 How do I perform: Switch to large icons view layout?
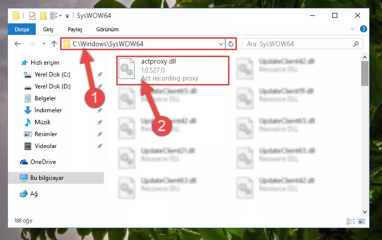[362, 221]
